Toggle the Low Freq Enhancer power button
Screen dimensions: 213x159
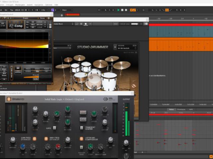[x=35, y=139]
